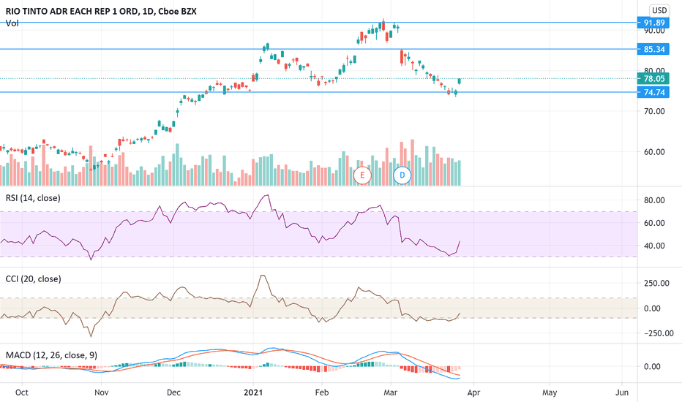Screen dimensions: 682x402
Task: Click the 60.00 price axis label
Action: [654, 152]
